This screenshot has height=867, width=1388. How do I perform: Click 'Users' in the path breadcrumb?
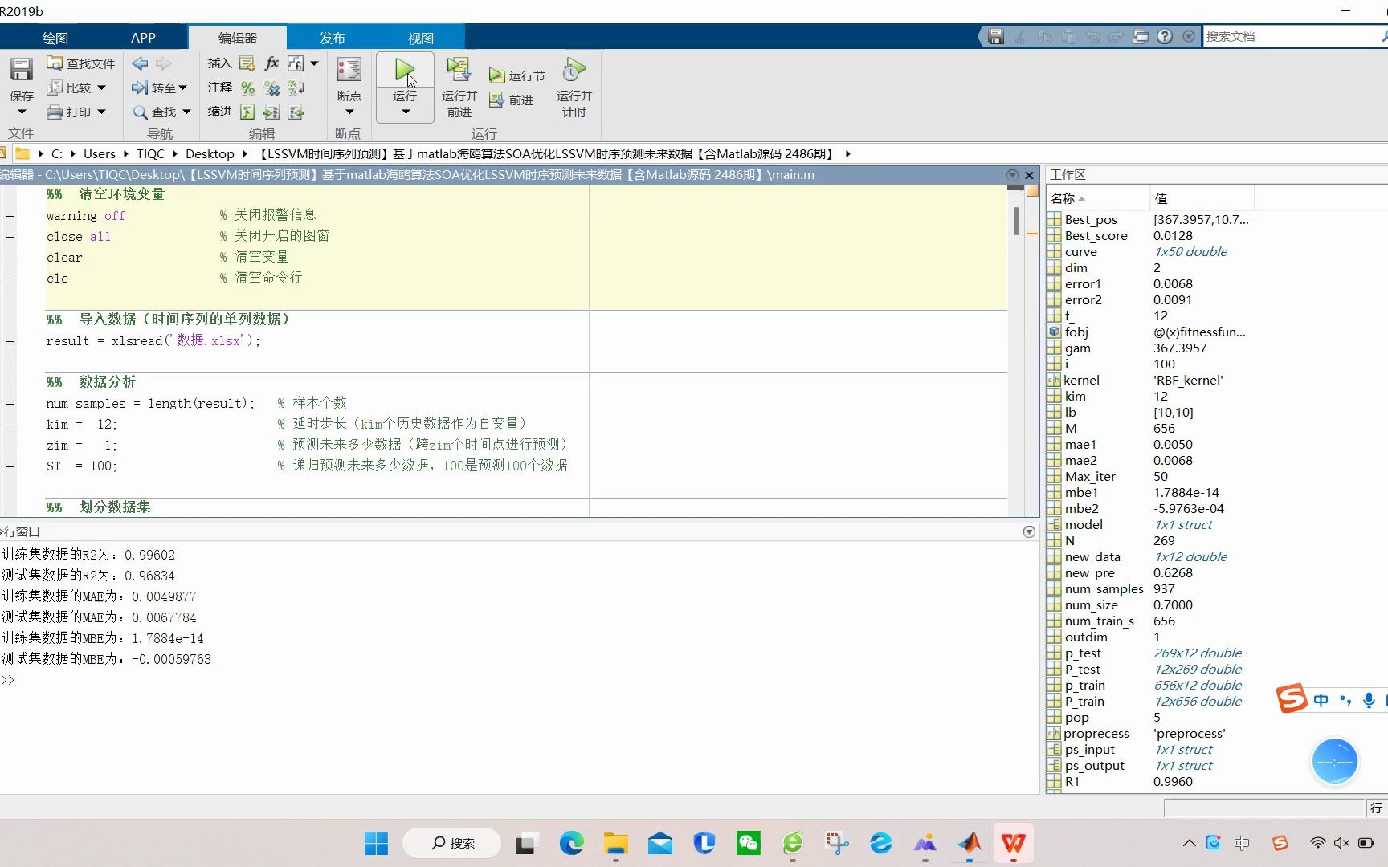click(x=99, y=153)
